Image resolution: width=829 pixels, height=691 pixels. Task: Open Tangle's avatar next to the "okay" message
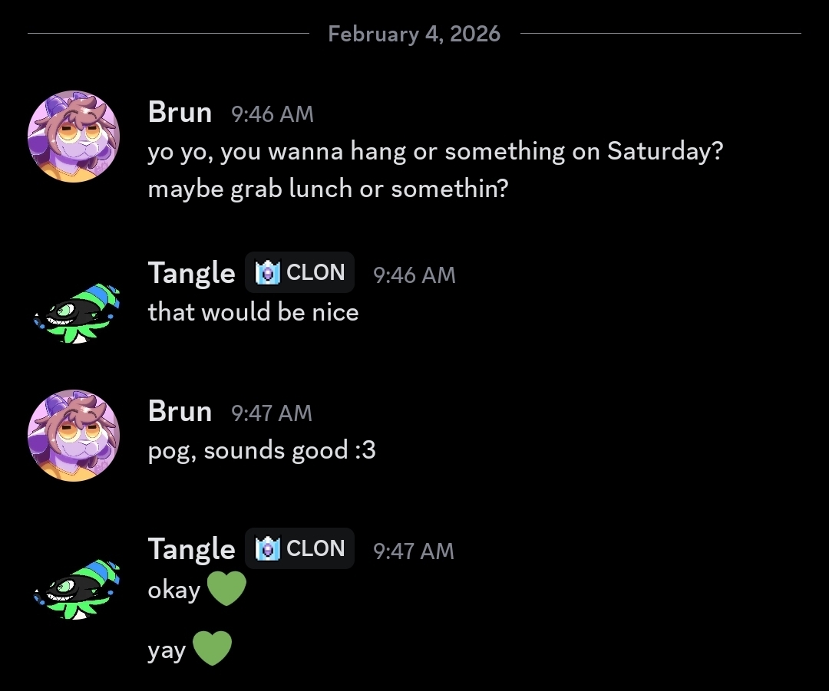pos(77,589)
